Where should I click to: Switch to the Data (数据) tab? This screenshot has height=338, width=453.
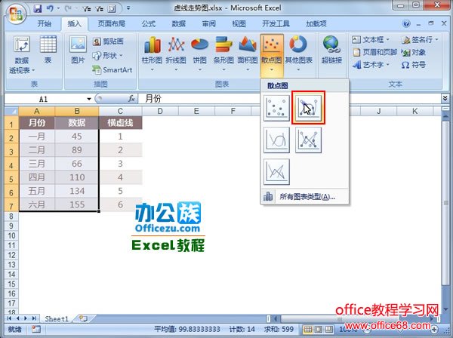tap(178, 23)
